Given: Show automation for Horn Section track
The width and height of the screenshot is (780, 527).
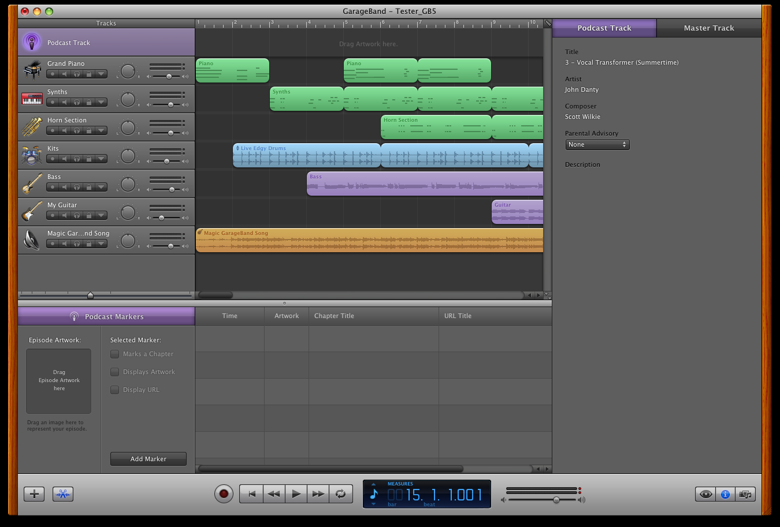Looking at the screenshot, I should click(x=101, y=130).
